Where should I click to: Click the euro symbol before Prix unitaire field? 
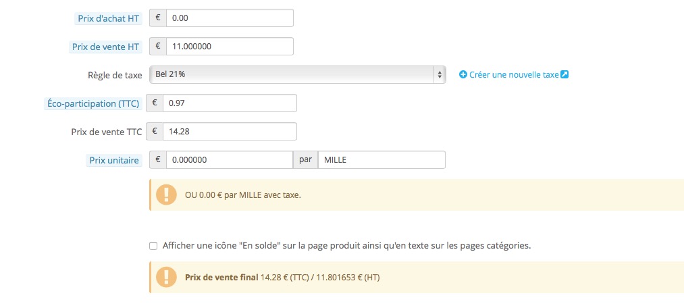[x=158, y=160]
